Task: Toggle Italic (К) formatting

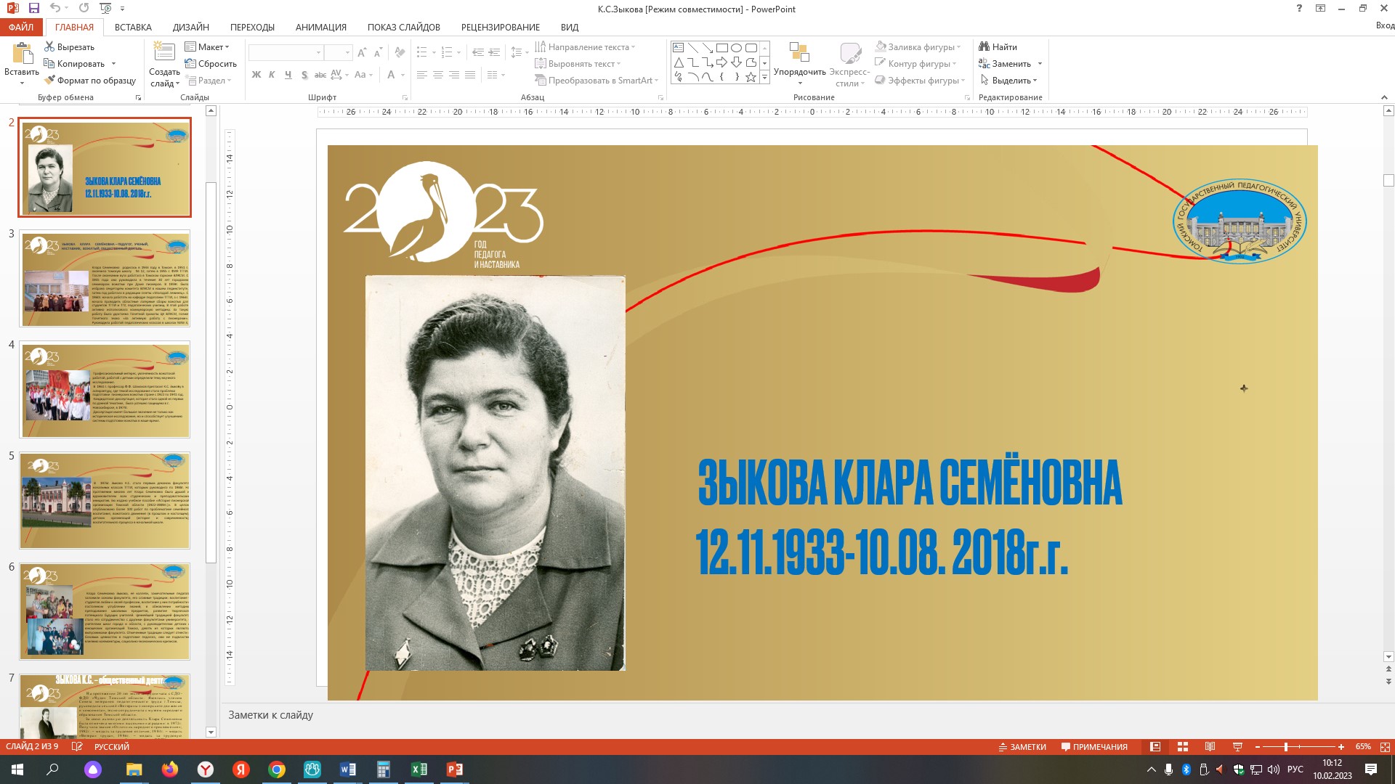Action: click(x=272, y=75)
